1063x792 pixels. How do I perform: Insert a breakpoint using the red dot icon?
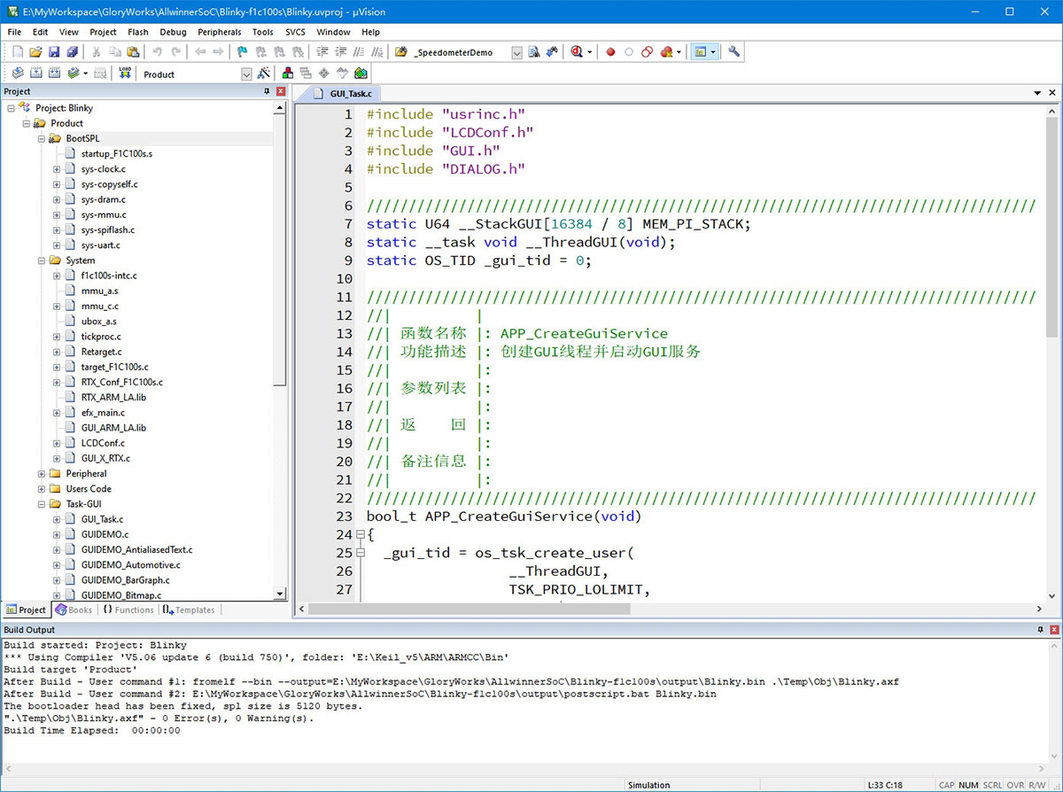tap(610, 52)
